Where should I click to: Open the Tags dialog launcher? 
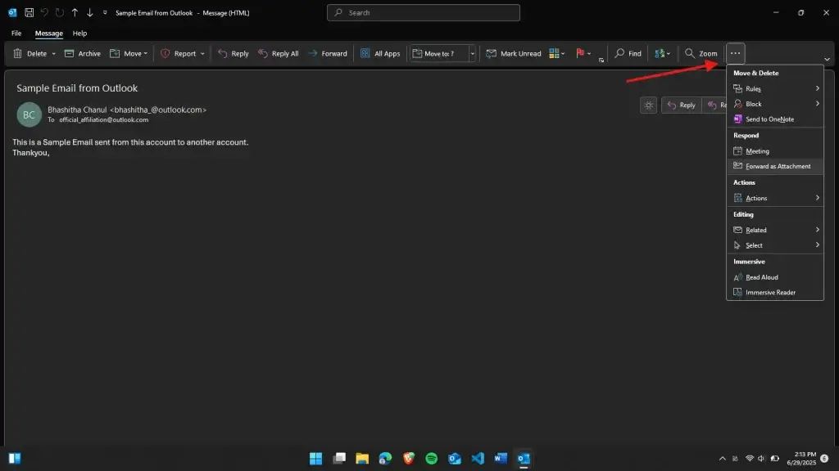(601, 60)
